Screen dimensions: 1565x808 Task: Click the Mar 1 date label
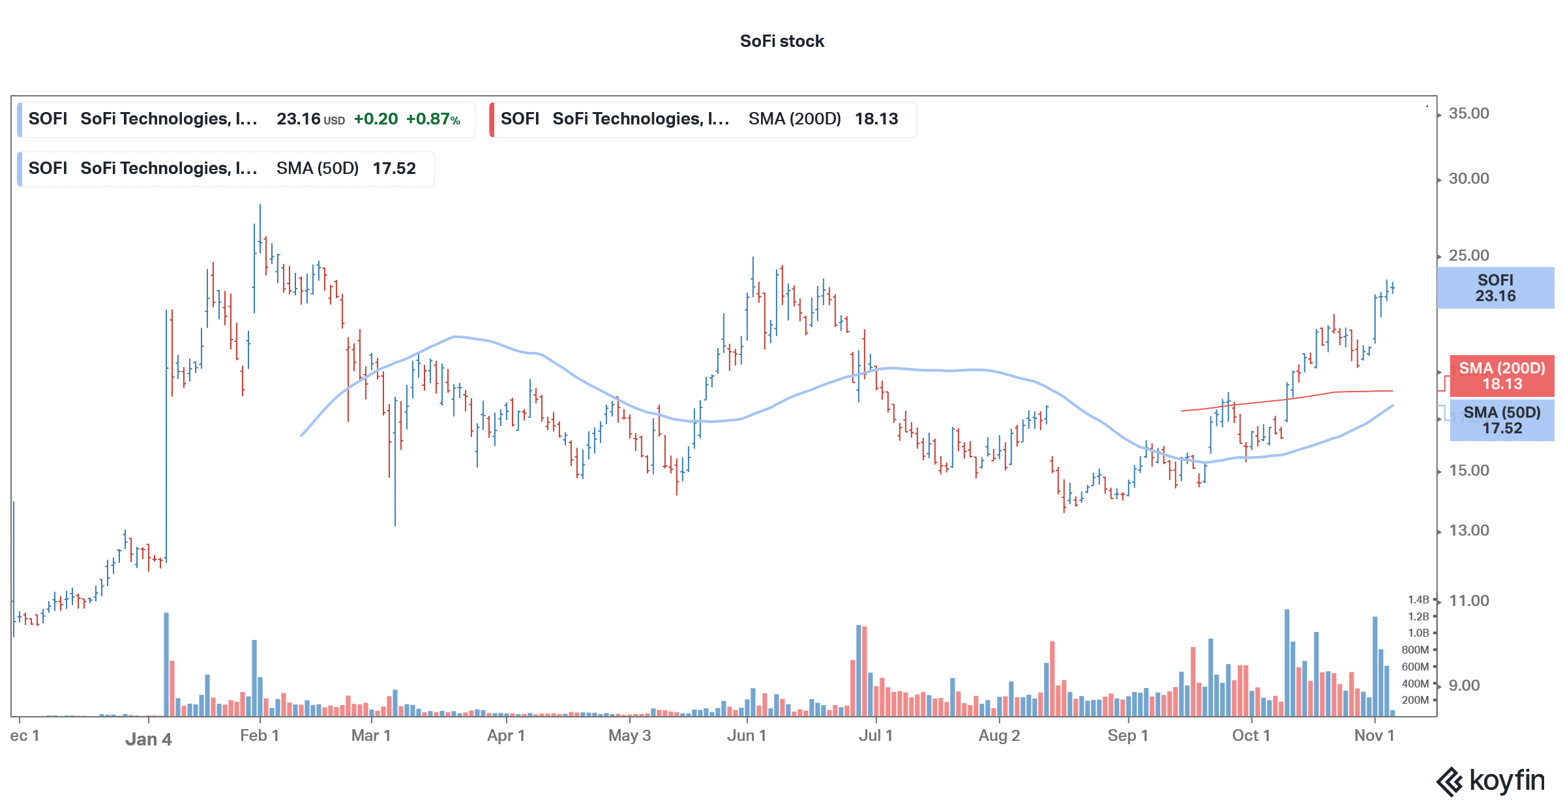click(371, 736)
